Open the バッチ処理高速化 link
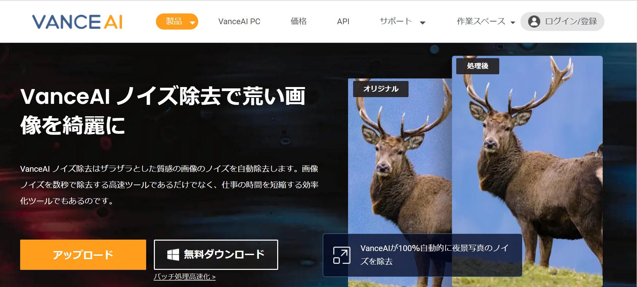This screenshot has width=637, height=287. (184, 277)
